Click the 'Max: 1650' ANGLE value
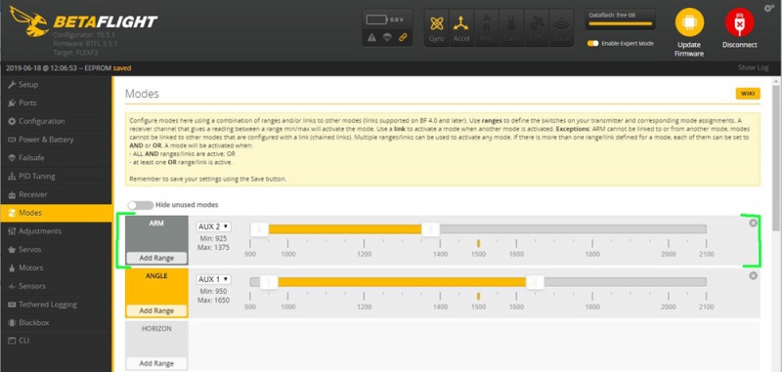The image size is (782, 372). (x=213, y=300)
